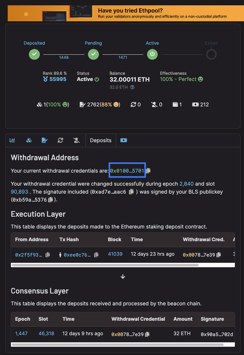Select the sync committee tab icon

61,140
